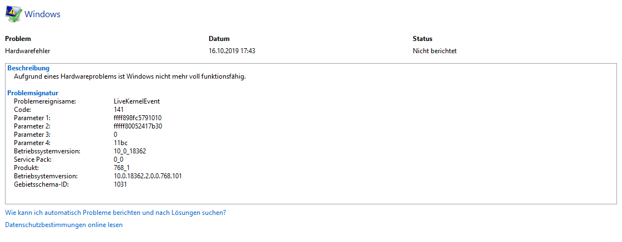
Task: Click the Problemereignisame label
Action: pyautogui.click(x=45, y=101)
